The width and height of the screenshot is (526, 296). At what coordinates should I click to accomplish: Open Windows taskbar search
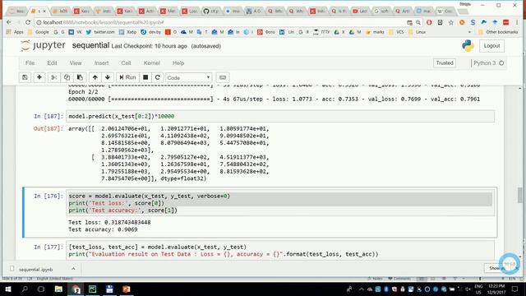25,289
